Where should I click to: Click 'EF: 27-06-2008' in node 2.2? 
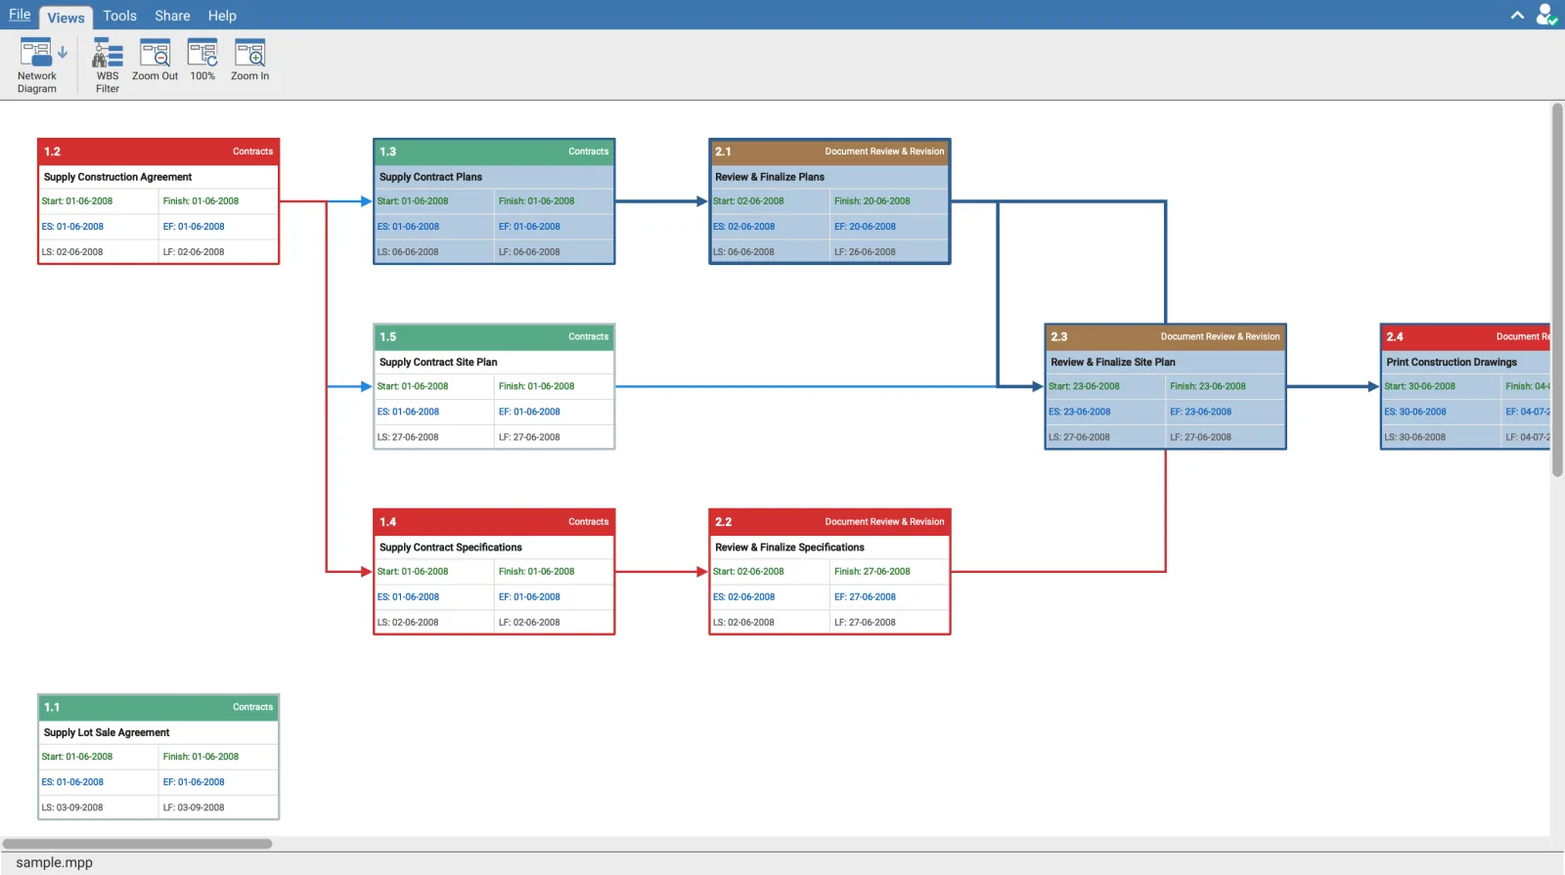865,597
